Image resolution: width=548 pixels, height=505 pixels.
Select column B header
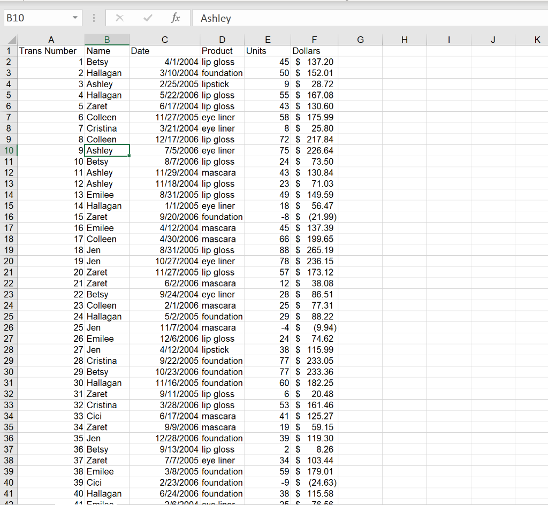click(x=106, y=40)
